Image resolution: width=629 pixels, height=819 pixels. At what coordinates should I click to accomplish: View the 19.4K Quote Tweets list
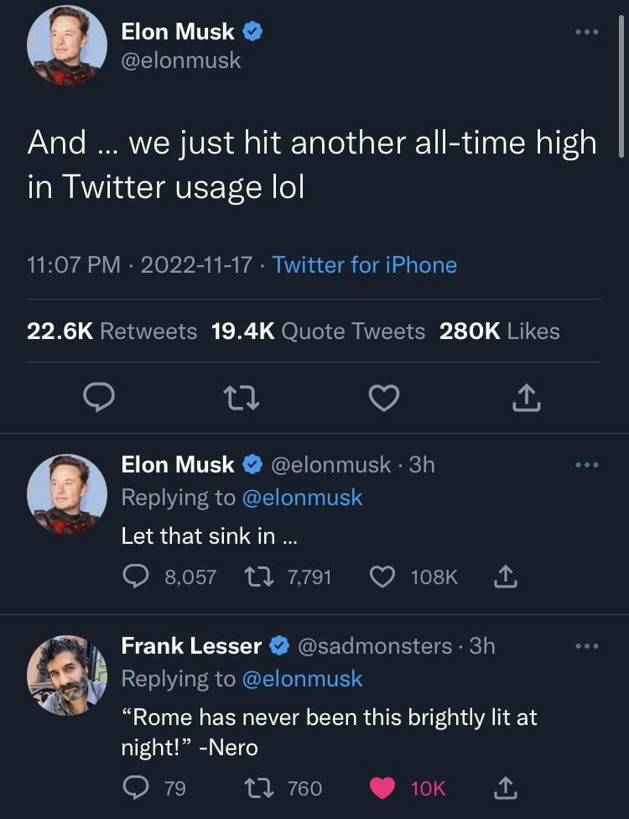[x=318, y=331]
